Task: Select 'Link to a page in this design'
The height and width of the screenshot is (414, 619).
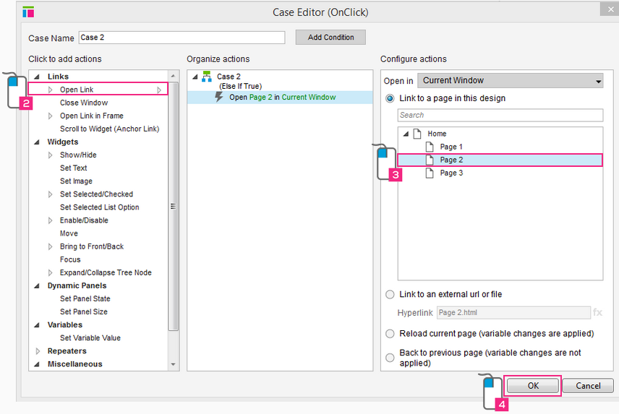Action: click(x=390, y=98)
